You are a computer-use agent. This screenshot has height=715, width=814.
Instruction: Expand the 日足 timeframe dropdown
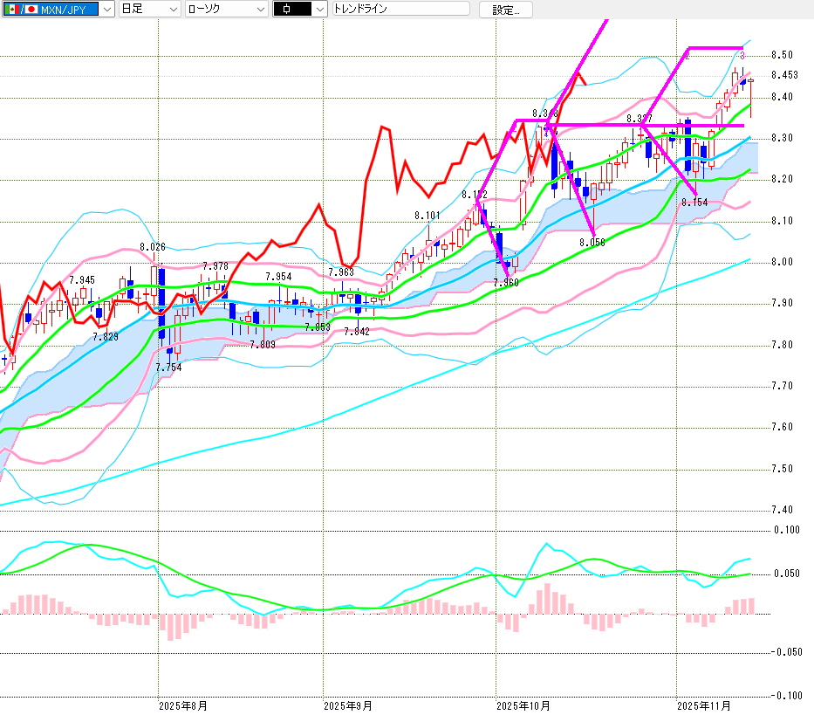[x=173, y=10]
